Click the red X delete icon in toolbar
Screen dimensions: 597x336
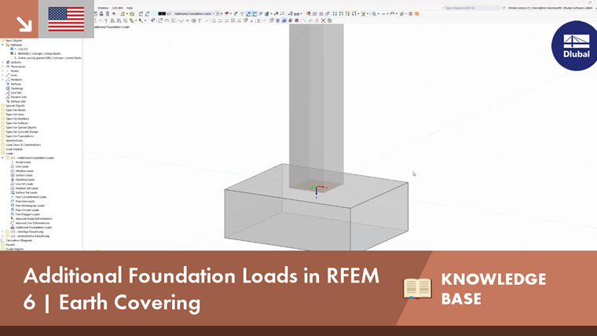pos(324,20)
